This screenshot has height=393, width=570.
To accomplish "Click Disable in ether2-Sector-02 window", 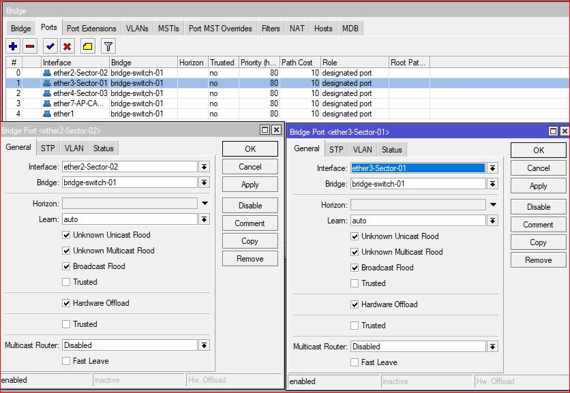I will [250, 206].
